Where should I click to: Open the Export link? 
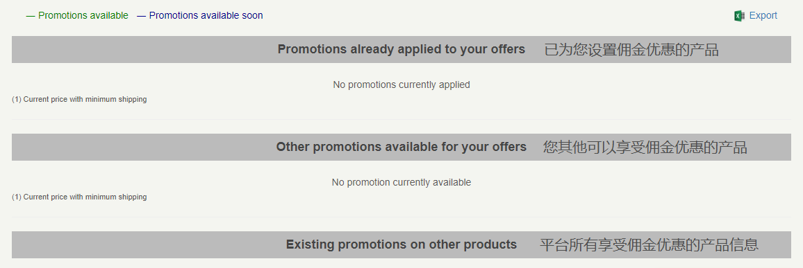pos(763,16)
